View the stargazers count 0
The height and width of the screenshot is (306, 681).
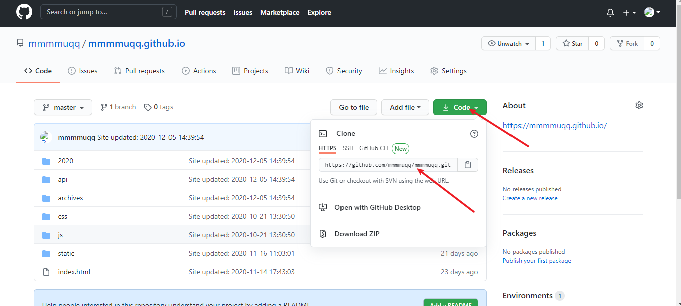[596, 44]
